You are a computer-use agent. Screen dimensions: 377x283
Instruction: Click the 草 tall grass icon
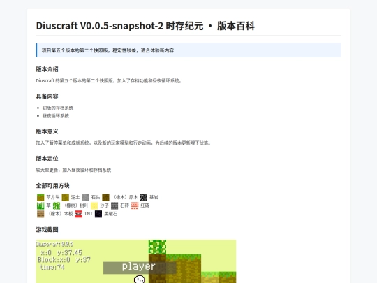[x=40, y=205]
